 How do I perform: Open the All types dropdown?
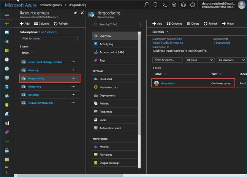(199, 60)
